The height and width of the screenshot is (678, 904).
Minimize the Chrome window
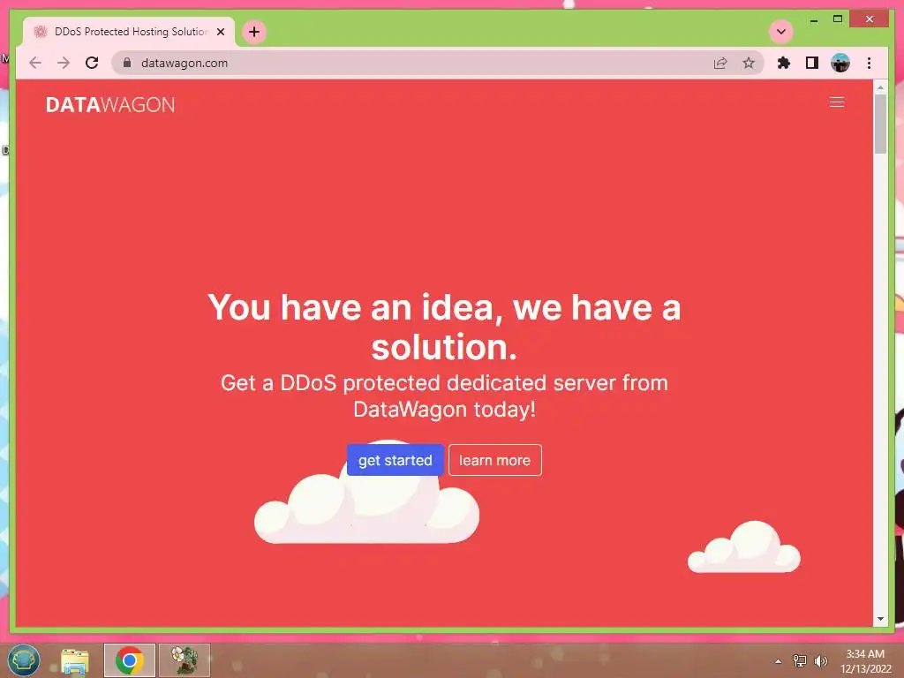click(813, 19)
